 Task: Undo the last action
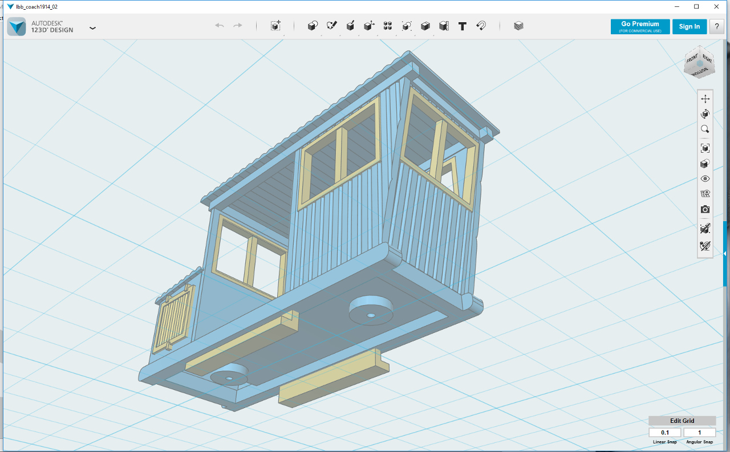coord(220,26)
